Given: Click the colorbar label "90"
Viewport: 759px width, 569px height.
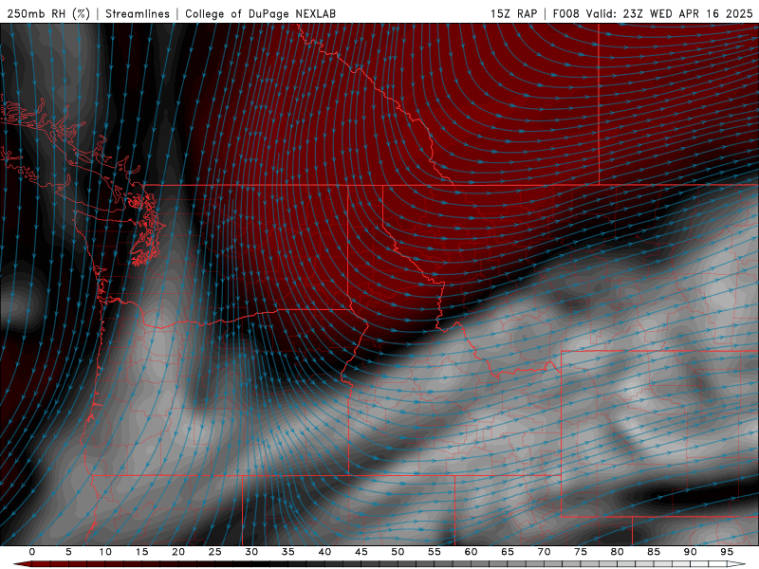Looking at the screenshot, I should click(x=691, y=552).
